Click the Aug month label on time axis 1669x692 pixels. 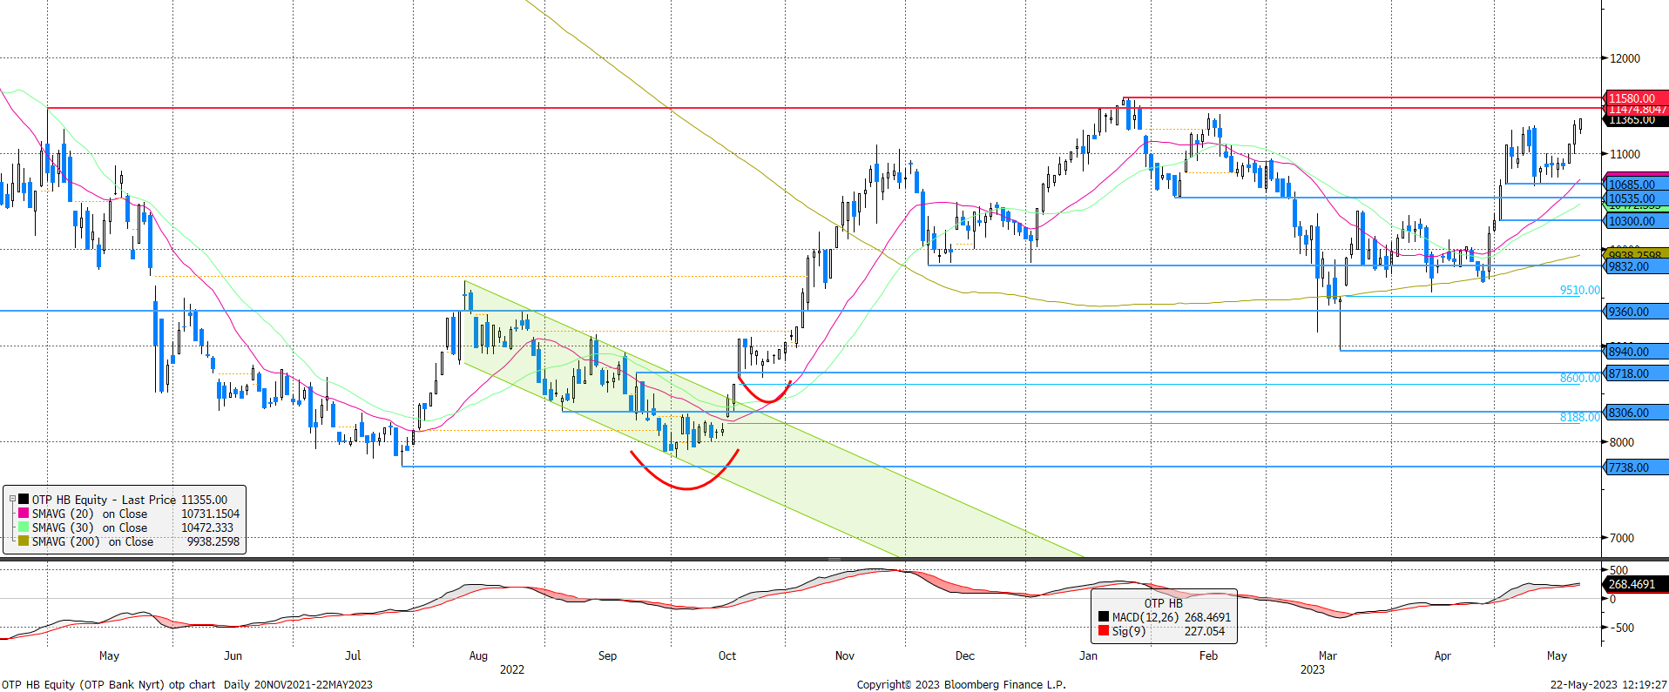tap(478, 655)
